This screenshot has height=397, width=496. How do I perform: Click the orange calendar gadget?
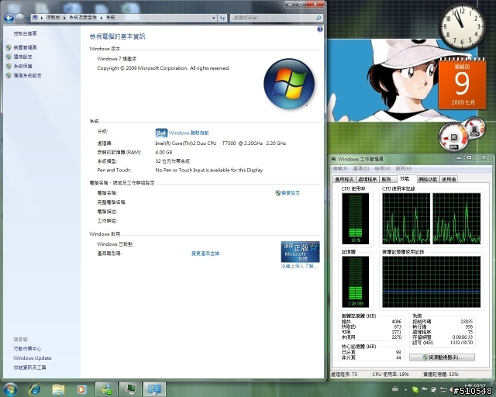tap(462, 84)
